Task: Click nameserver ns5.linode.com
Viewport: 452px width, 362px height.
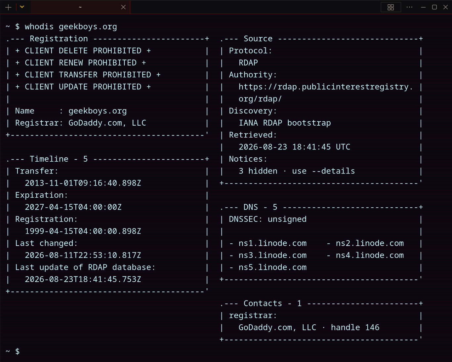Action: click(273, 267)
